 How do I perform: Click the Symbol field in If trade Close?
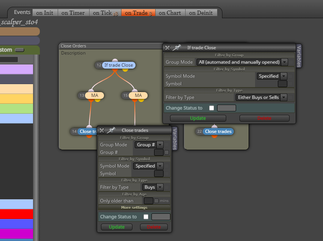pyautogui.click(x=282, y=84)
